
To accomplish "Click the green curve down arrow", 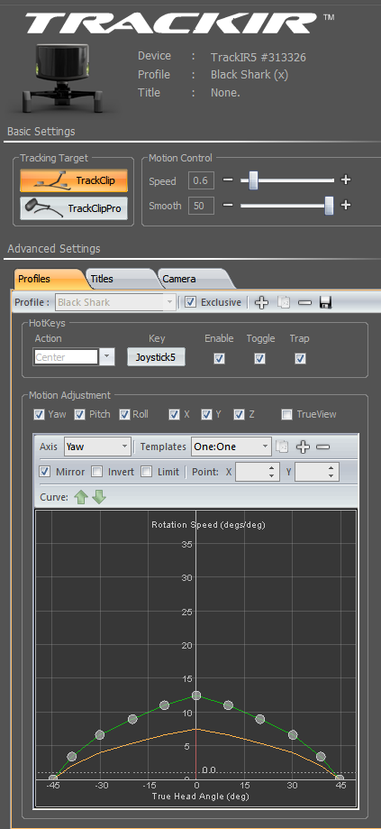I will pyautogui.click(x=99, y=497).
